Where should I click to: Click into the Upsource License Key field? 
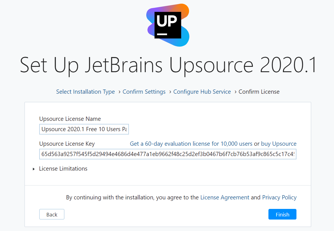pos(168,154)
